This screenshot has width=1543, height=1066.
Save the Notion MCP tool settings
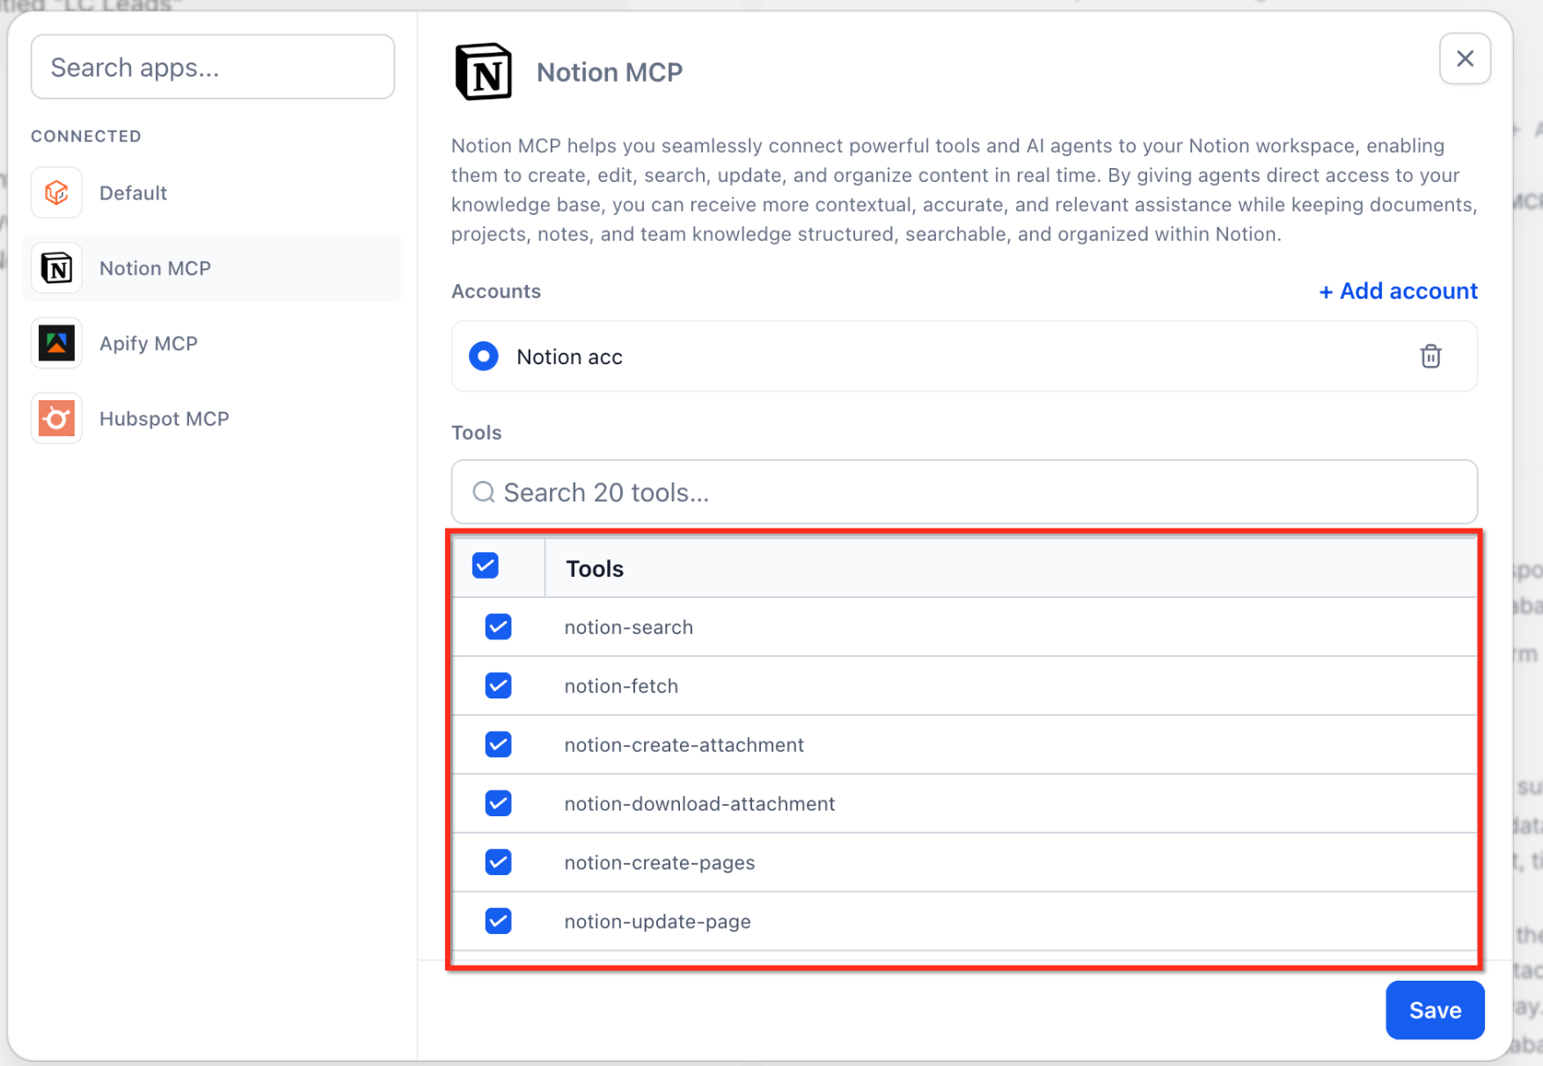tap(1435, 1010)
